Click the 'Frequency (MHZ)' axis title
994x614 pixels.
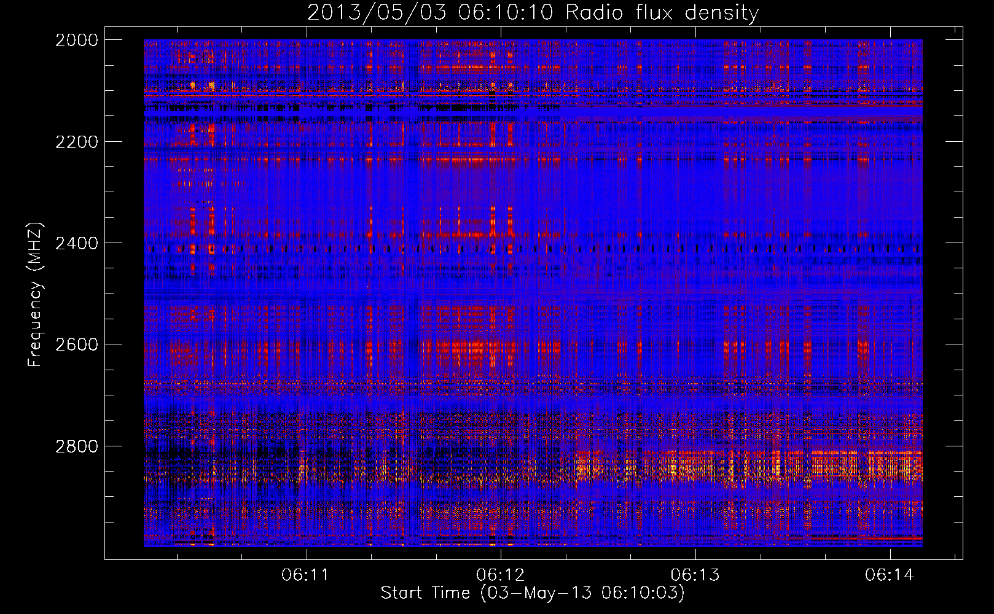36,295
